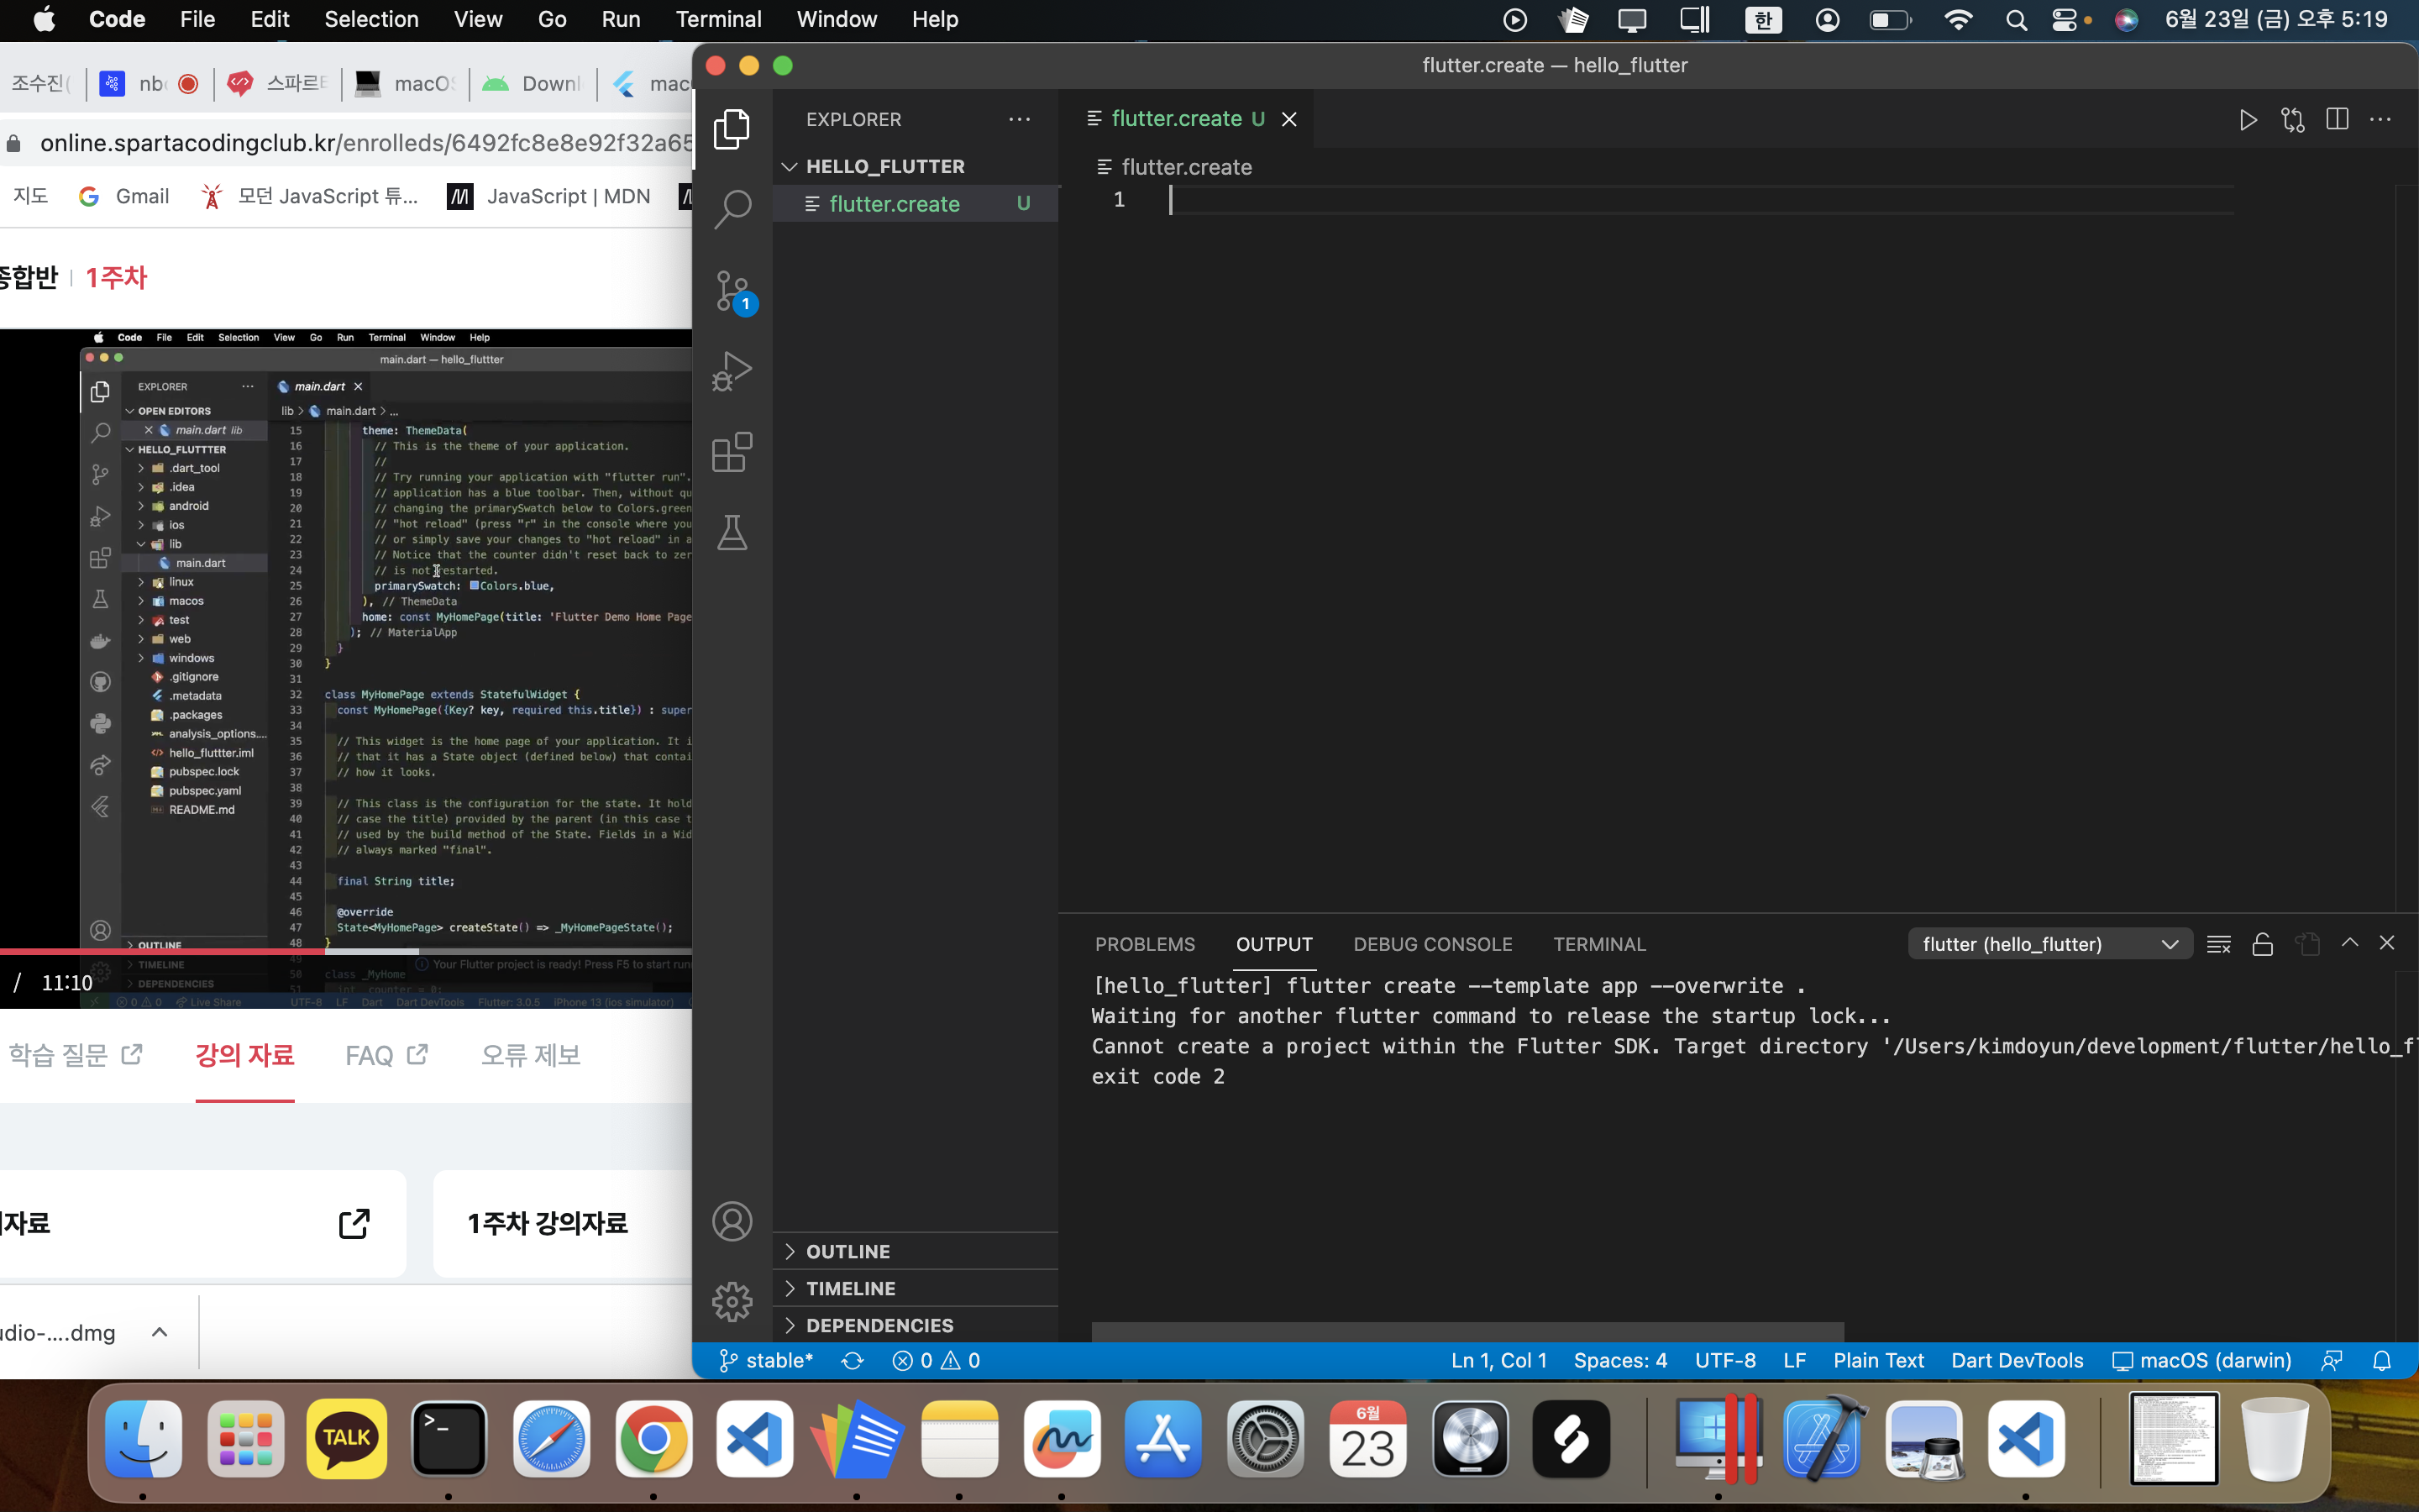Close the flutter.create editor tab
Viewport: 2419px width, 1512px height.
click(x=1289, y=120)
